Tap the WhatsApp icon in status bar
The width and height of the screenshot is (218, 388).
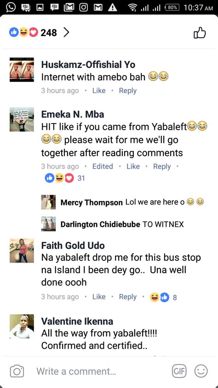(11, 7)
